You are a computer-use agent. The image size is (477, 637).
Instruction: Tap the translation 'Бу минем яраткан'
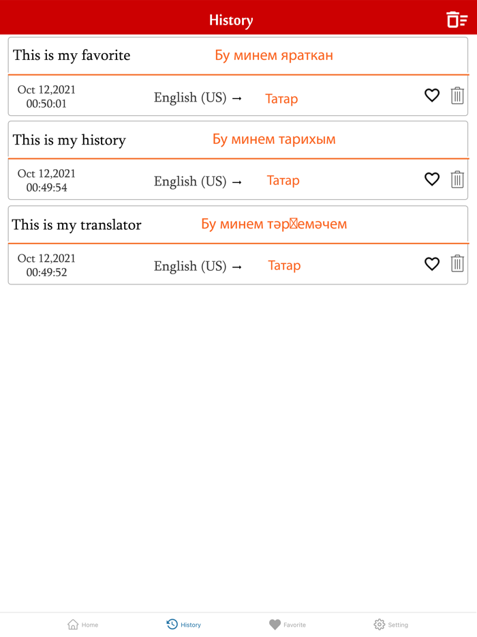[273, 55]
